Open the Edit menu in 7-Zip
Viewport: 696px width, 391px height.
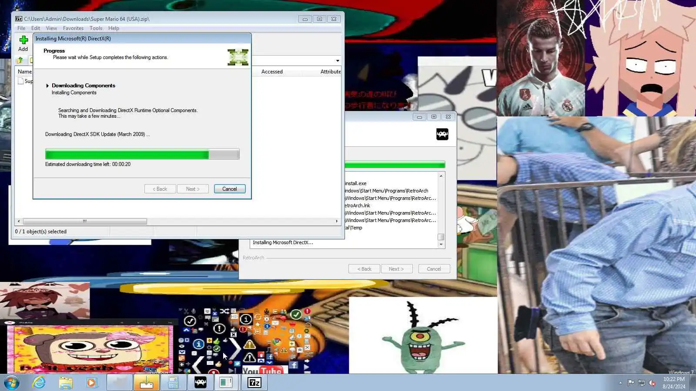[x=36, y=28]
